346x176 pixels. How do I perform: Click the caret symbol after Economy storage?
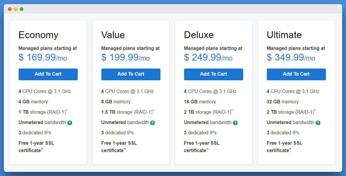tap(66, 110)
